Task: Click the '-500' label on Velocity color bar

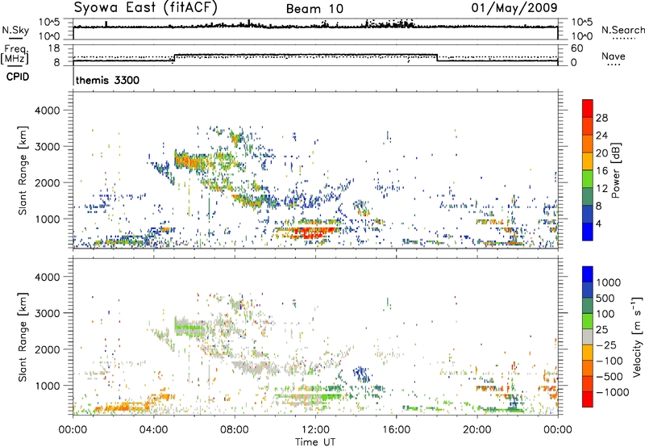Action: coord(609,377)
